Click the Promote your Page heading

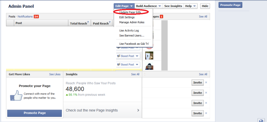(35, 86)
